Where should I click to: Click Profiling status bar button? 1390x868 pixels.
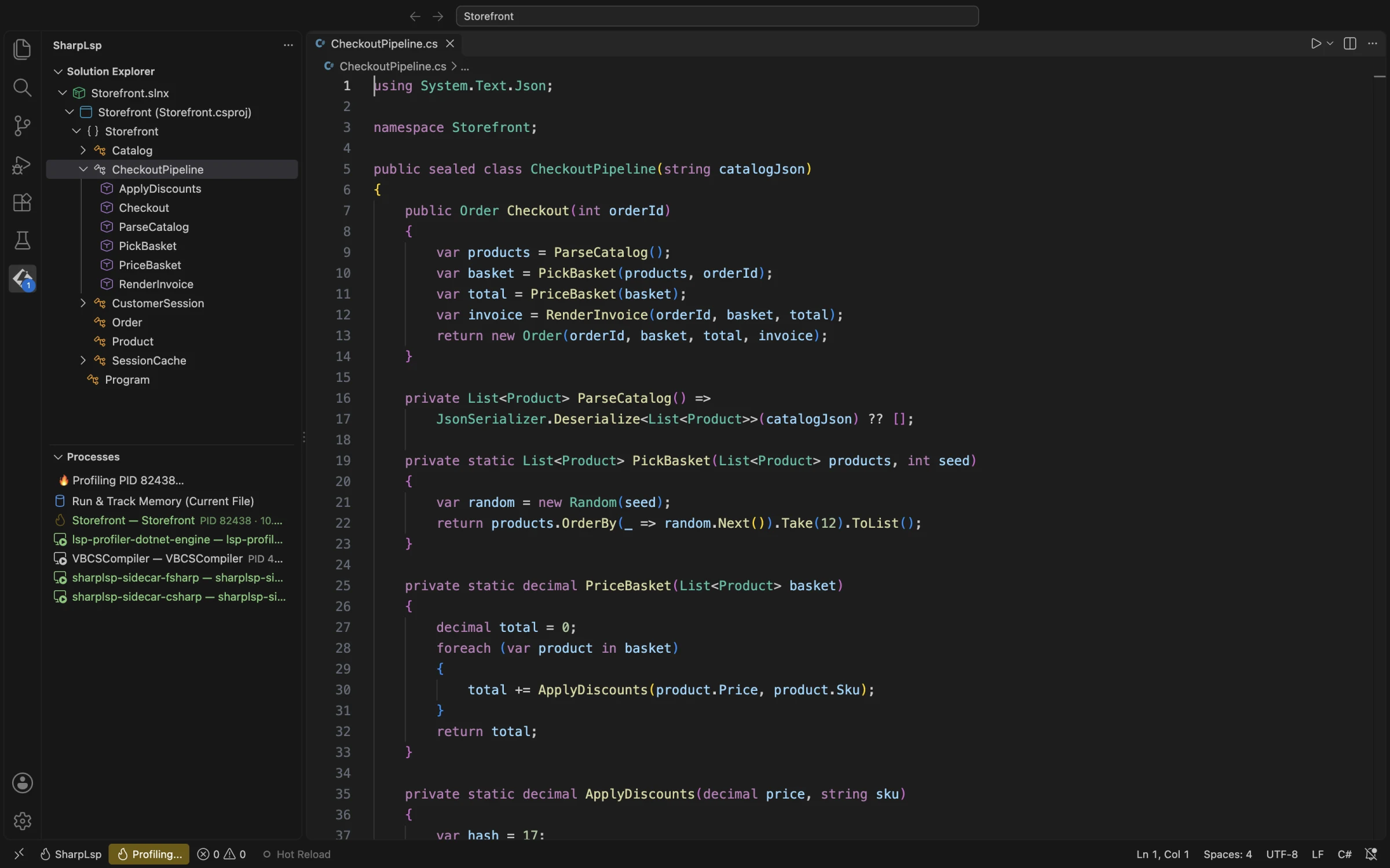[149, 854]
